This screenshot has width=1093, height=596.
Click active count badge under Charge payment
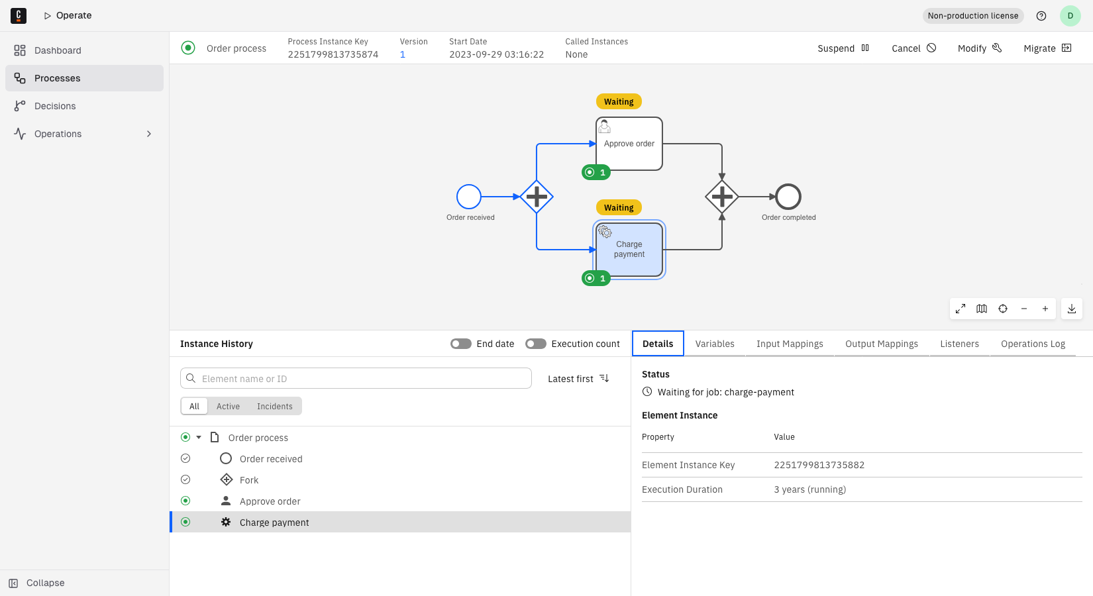coord(596,278)
